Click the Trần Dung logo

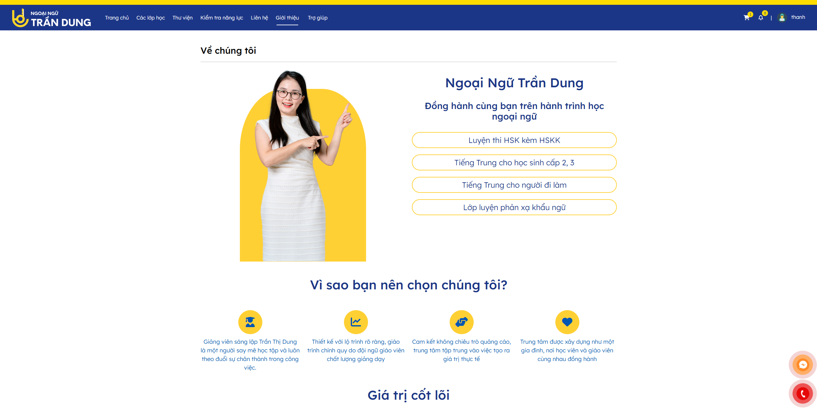point(52,18)
